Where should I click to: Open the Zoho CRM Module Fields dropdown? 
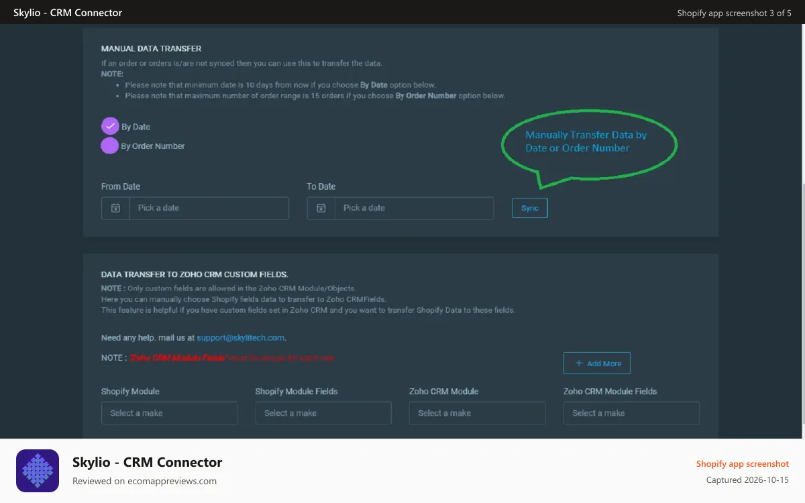(631, 413)
